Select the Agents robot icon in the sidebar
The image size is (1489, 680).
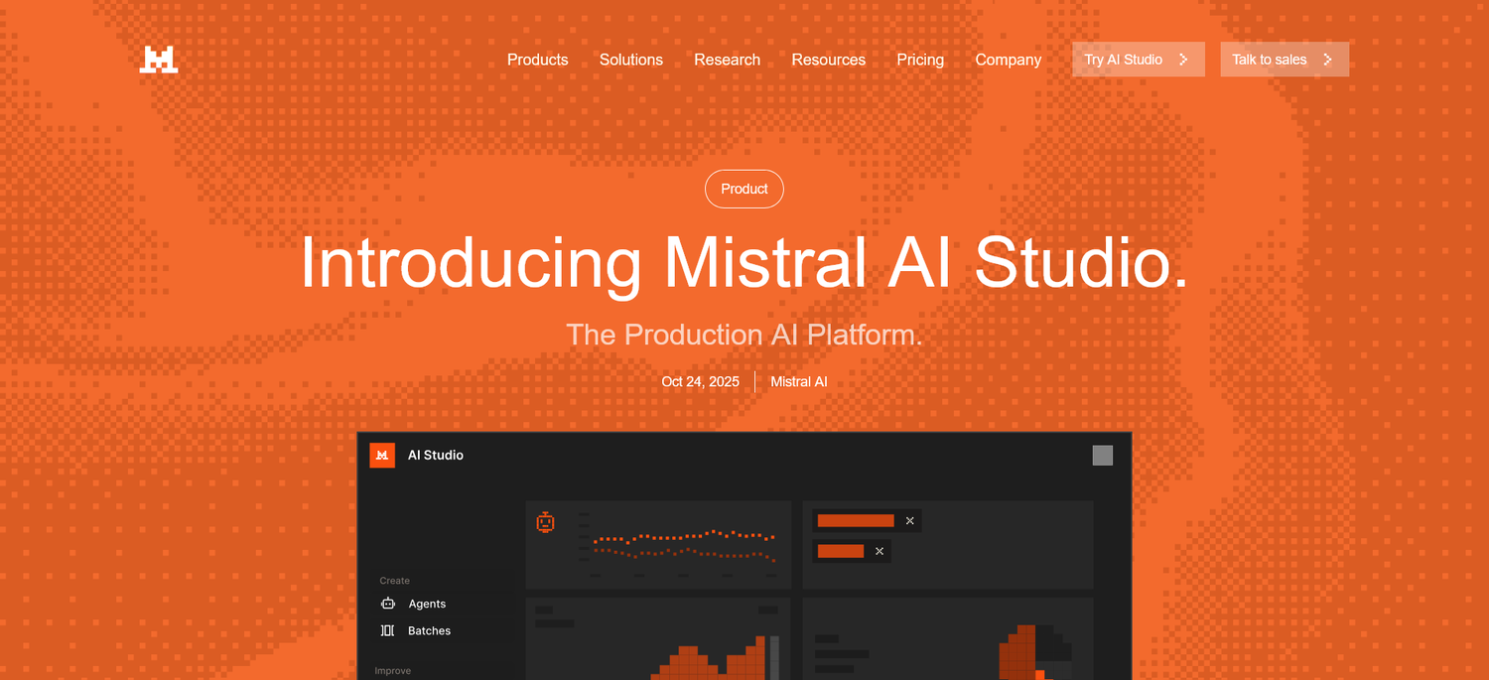tap(387, 604)
